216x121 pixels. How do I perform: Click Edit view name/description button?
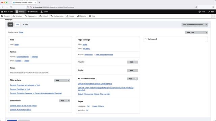(193, 25)
